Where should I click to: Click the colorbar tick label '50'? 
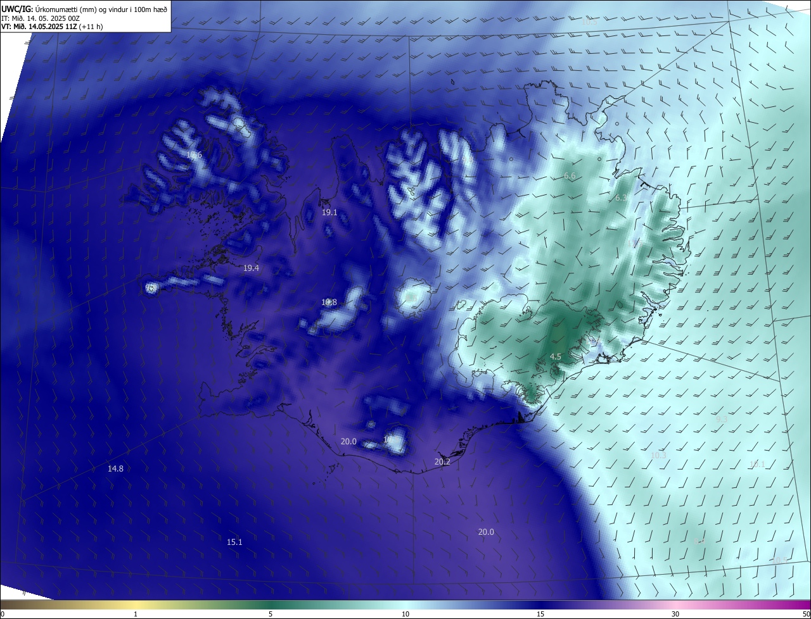(x=806, y=614)
